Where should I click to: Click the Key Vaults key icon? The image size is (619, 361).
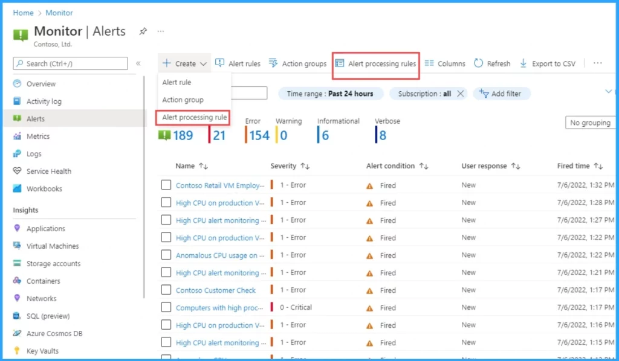click(17, 351)
